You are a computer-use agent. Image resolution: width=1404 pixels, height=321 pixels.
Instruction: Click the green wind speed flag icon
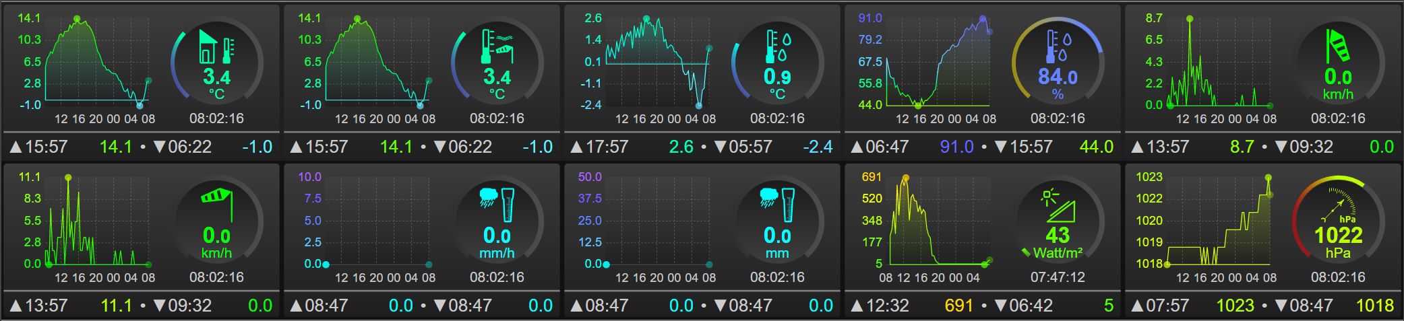click(217, 205)
